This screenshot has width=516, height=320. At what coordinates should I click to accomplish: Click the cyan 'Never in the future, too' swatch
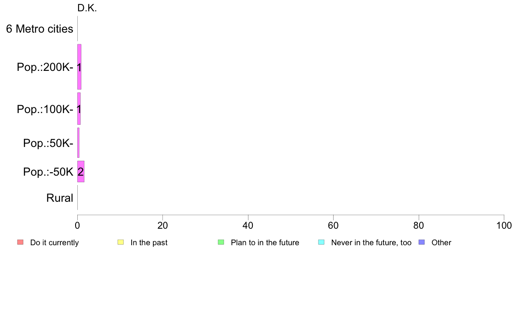(x=321, y=242)
